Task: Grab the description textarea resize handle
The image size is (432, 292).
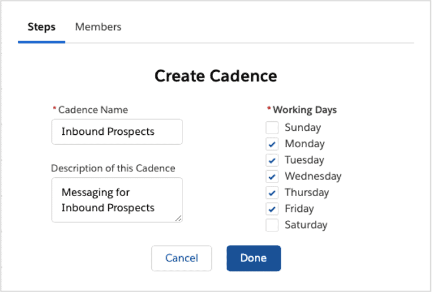Action: 178,218
